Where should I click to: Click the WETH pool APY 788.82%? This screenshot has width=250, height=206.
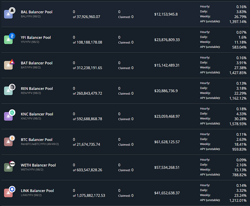[x=239, y=175]
